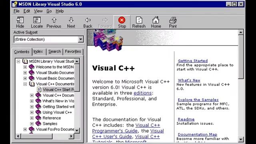Collapse the MSDN Library root node

click(x=18, y=61)
